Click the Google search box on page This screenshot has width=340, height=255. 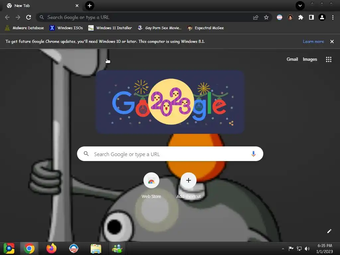pyautogui.click(x=170, y=154)
